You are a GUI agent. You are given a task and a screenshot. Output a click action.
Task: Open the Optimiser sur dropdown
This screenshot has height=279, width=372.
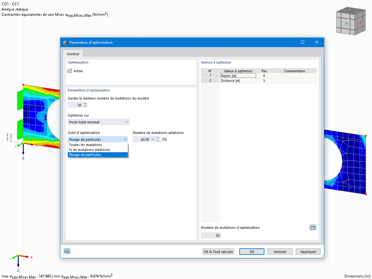pos(99,122)
